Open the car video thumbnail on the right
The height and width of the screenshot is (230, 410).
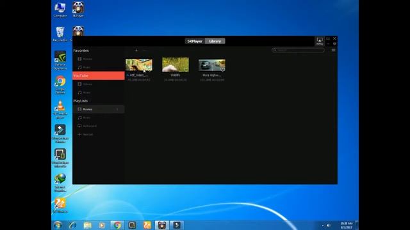point(212,65)
